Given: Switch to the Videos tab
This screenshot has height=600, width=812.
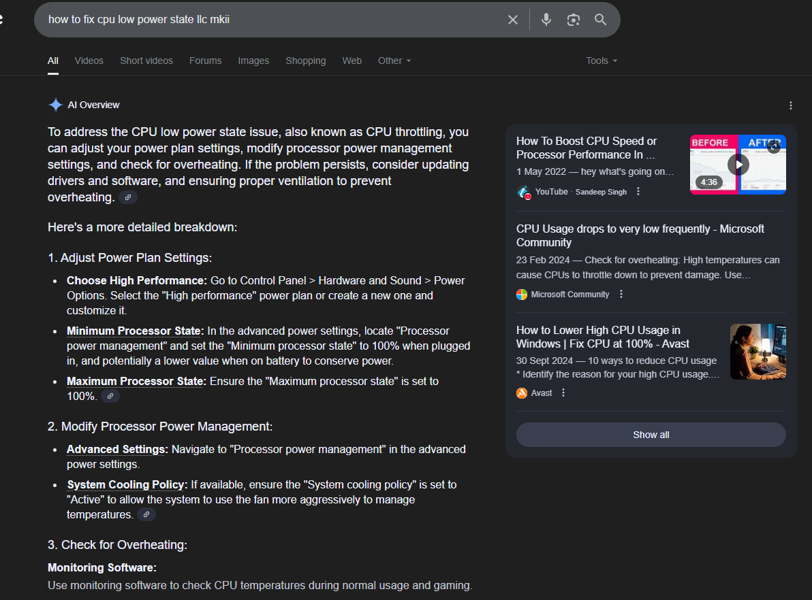Looking at the screenshot, I should [89, 61].
